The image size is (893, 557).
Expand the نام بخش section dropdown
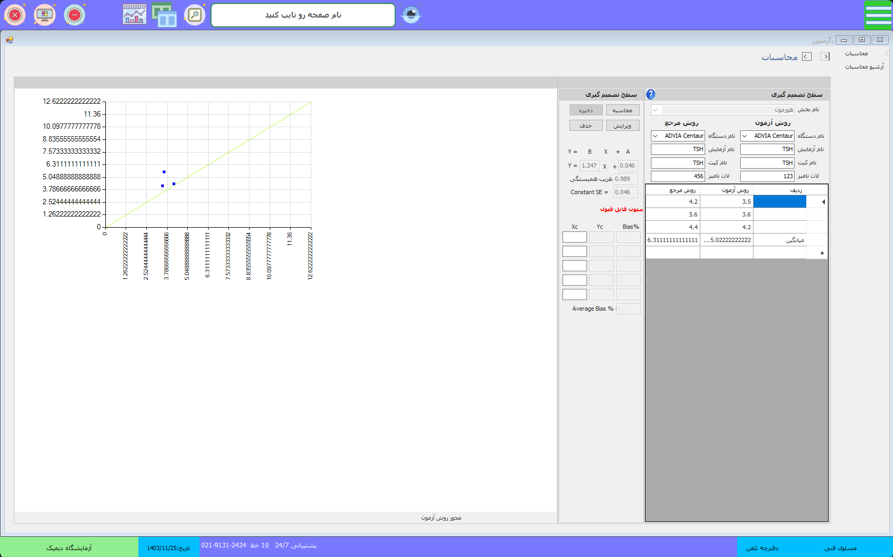point(656,110)
